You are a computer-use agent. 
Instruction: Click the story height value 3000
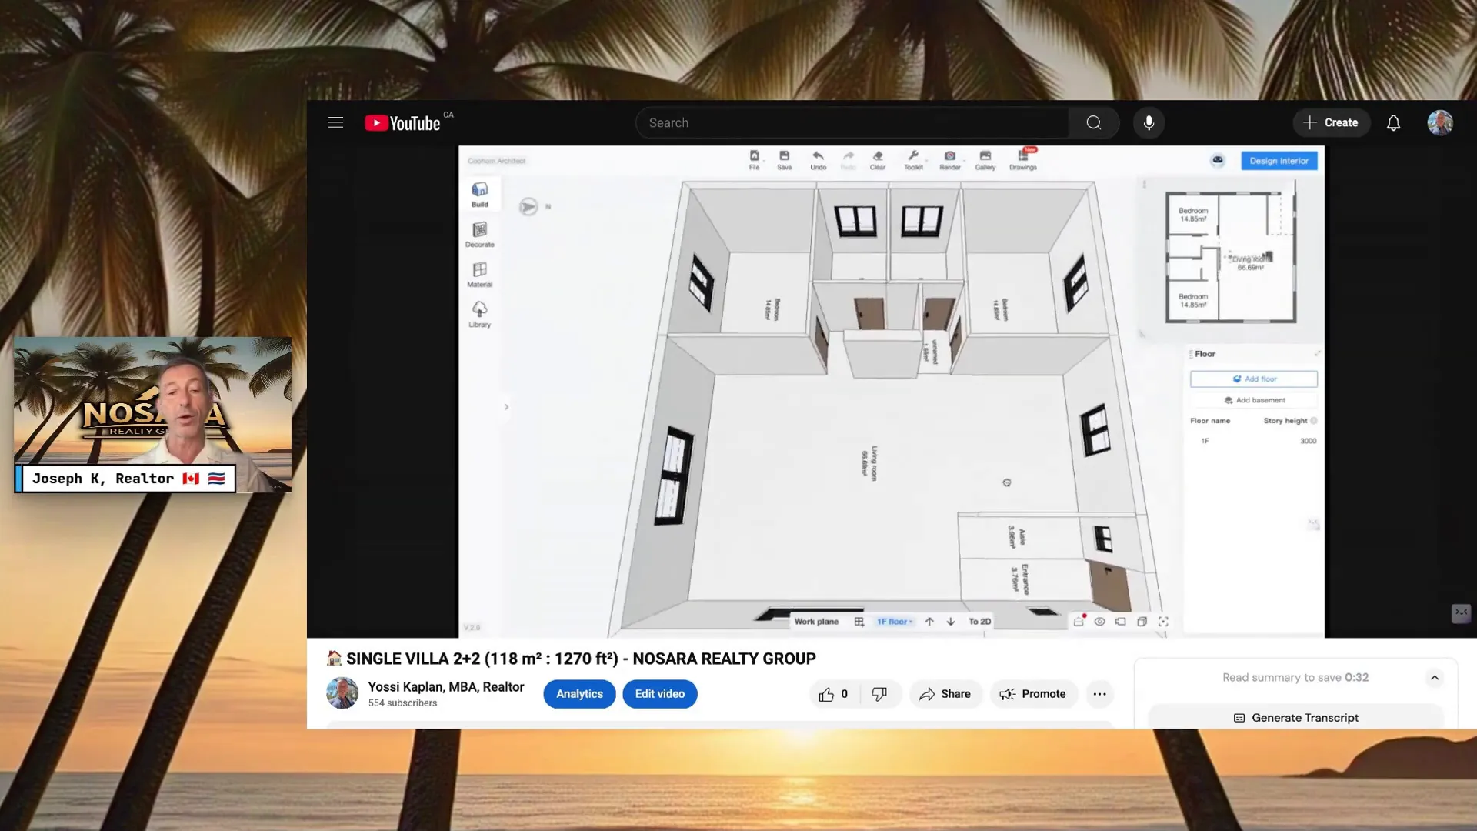coord(1308,441)
